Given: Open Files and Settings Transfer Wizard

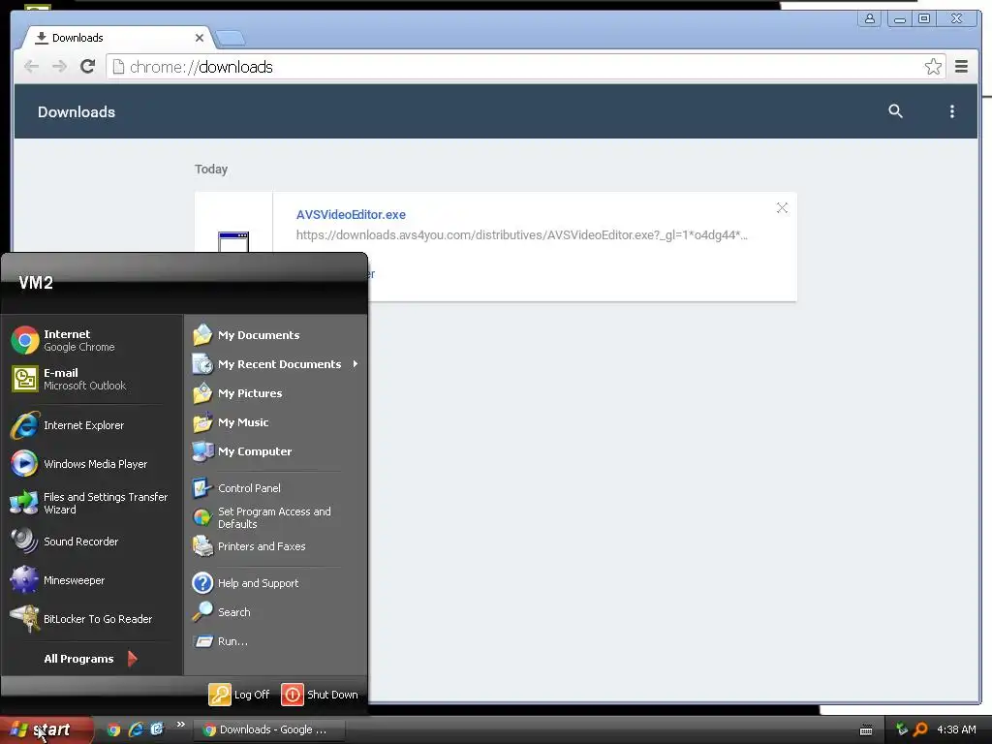Looking at the screenshot, I should (92, 503).
